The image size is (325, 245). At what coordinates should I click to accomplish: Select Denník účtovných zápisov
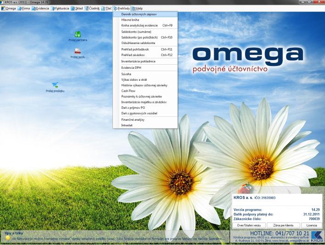(145, 14)
